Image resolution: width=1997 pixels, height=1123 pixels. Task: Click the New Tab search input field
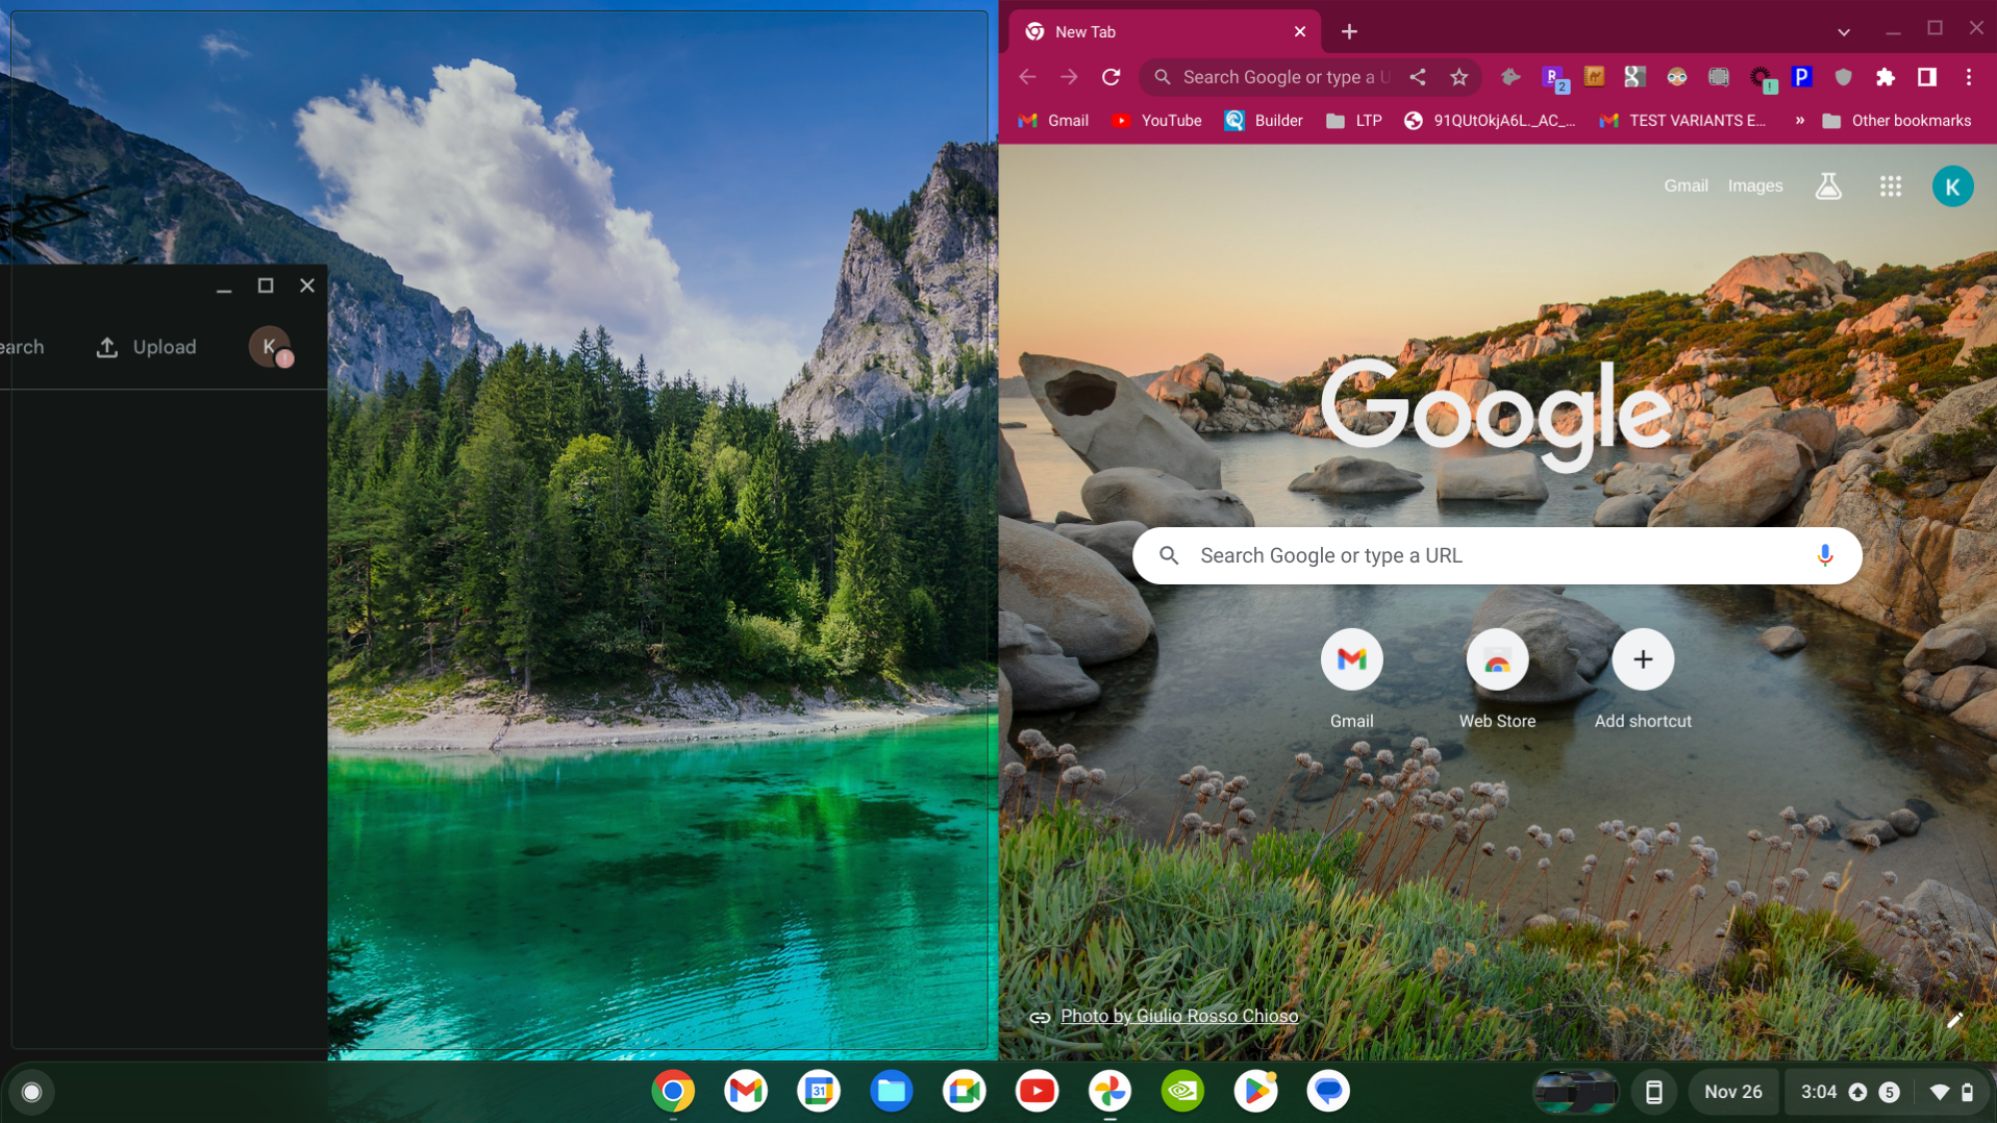click(1497, 555)
